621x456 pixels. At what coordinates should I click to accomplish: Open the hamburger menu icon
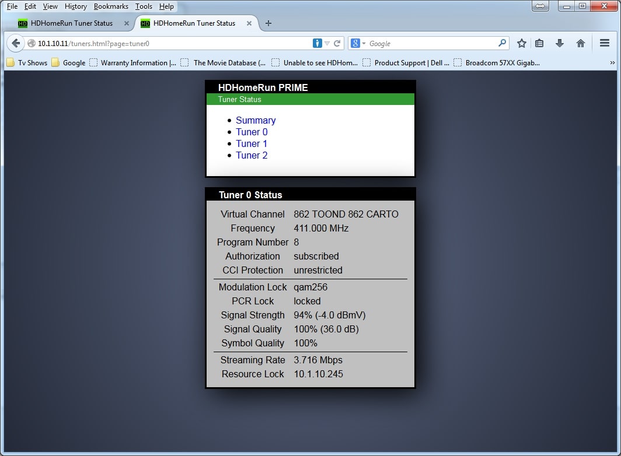tap(605, 43)
